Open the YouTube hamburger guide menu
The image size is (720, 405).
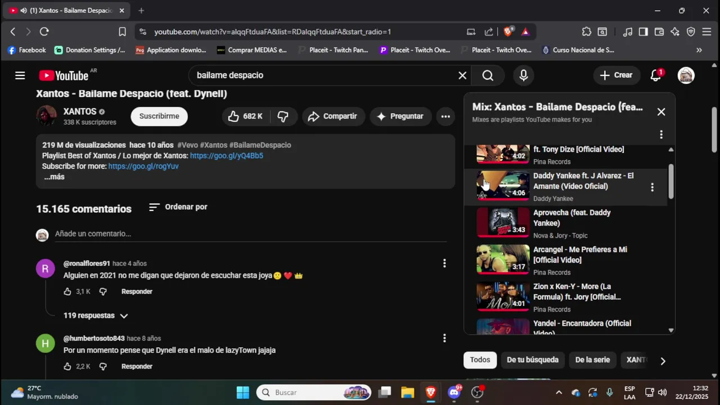(x=20, y=75)
